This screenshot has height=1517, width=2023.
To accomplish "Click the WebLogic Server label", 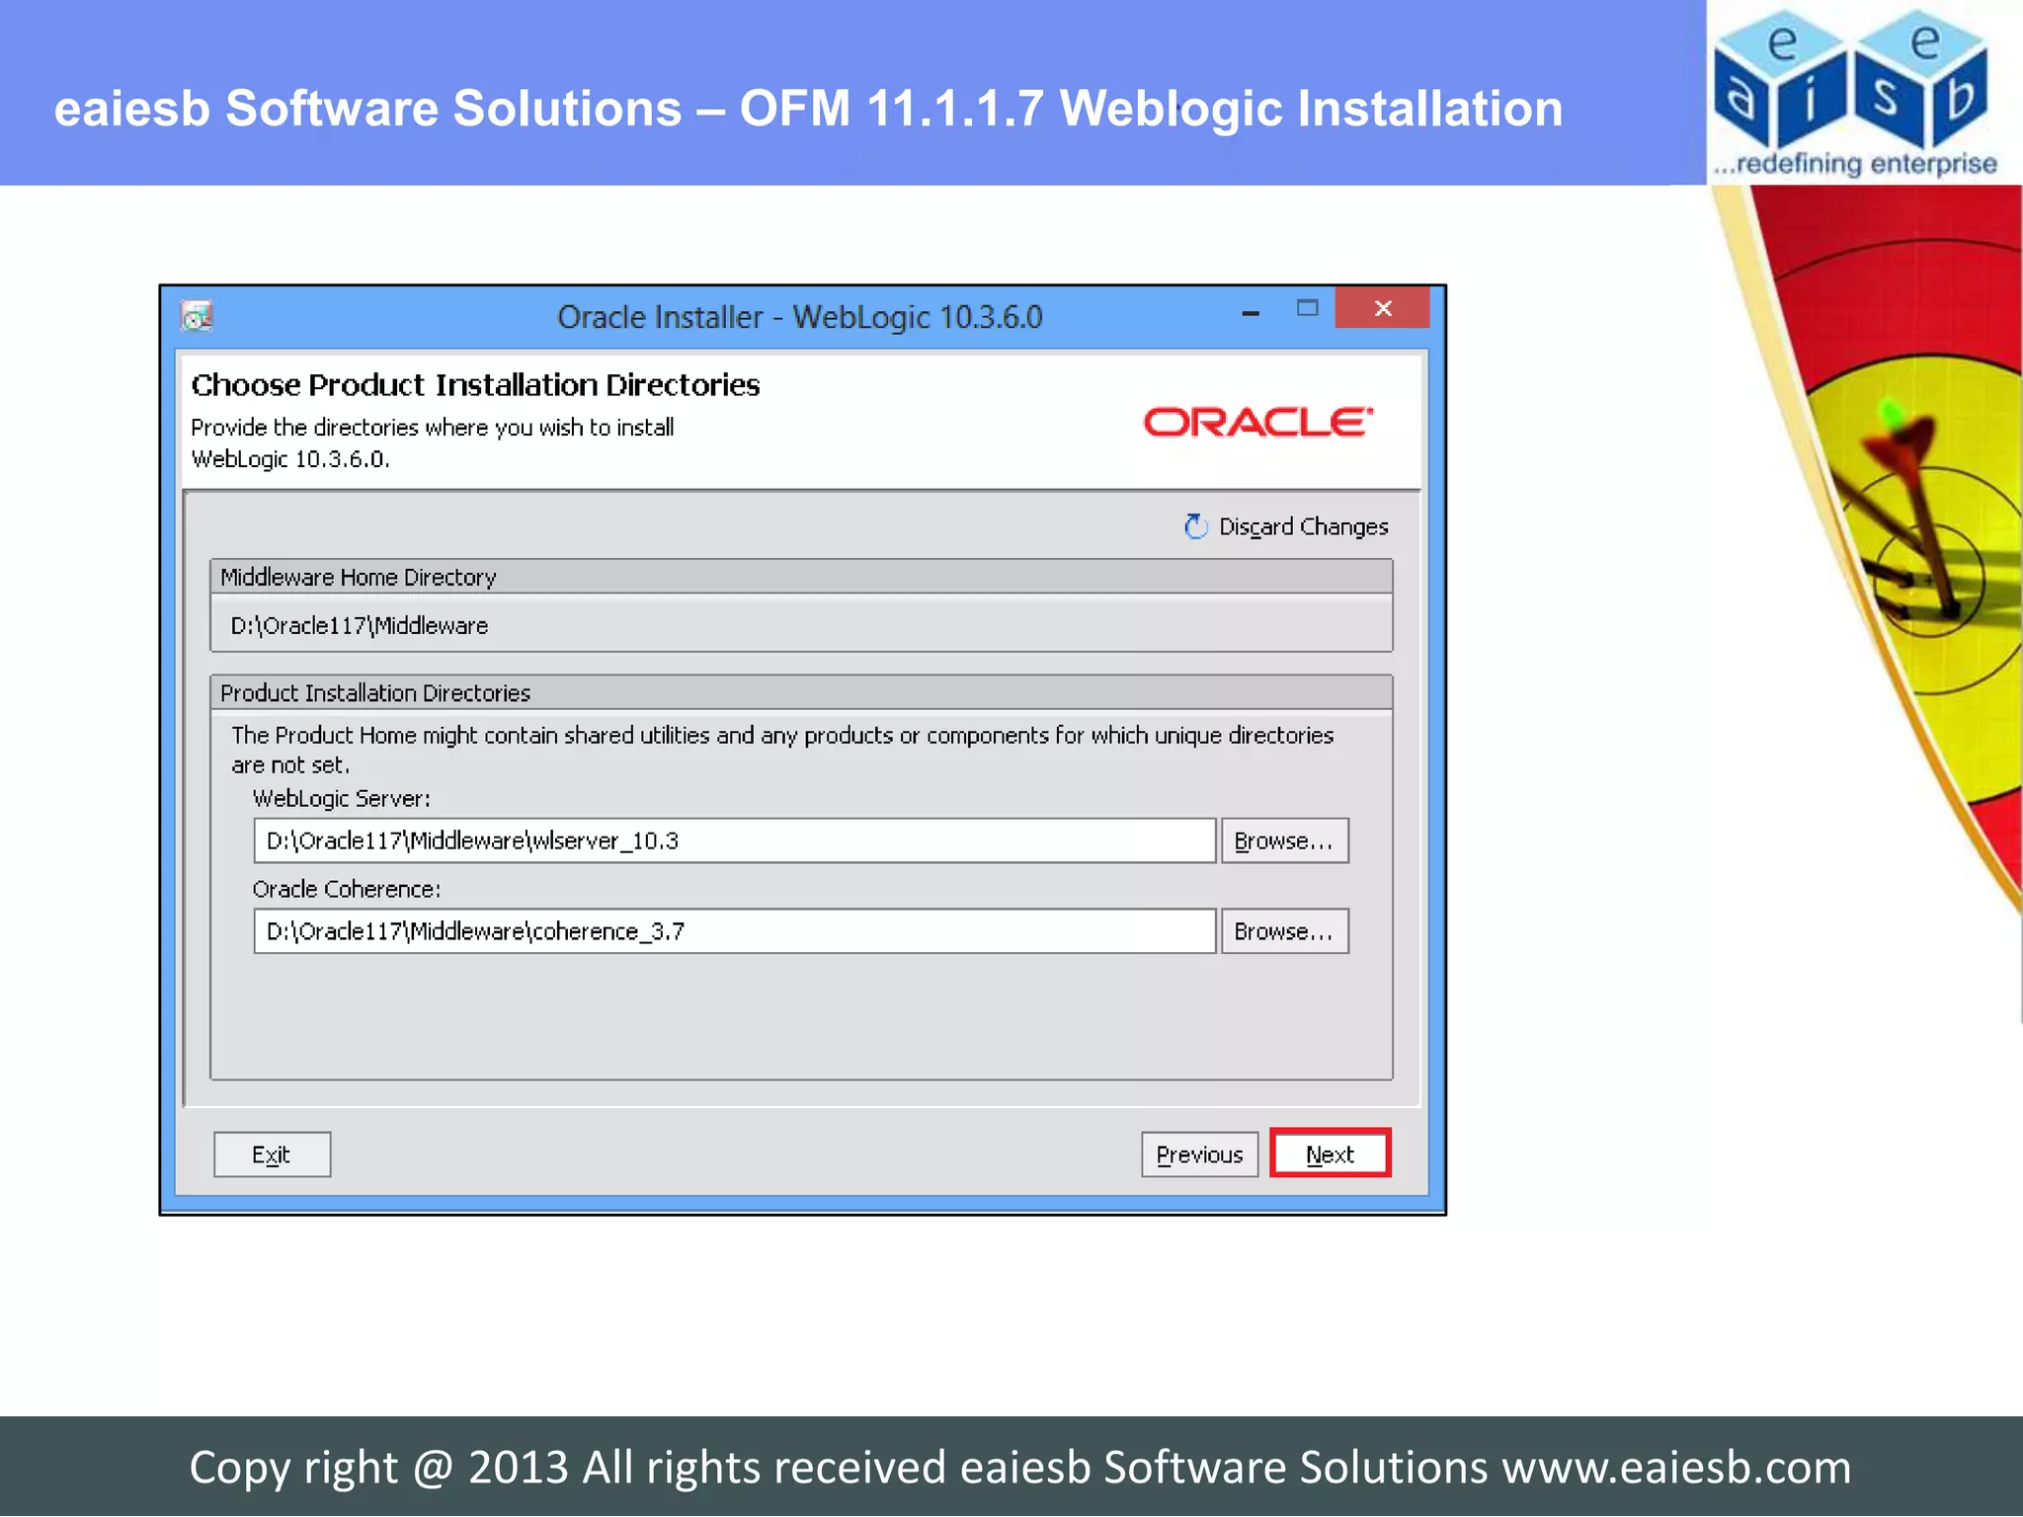I will pos(342,798).
